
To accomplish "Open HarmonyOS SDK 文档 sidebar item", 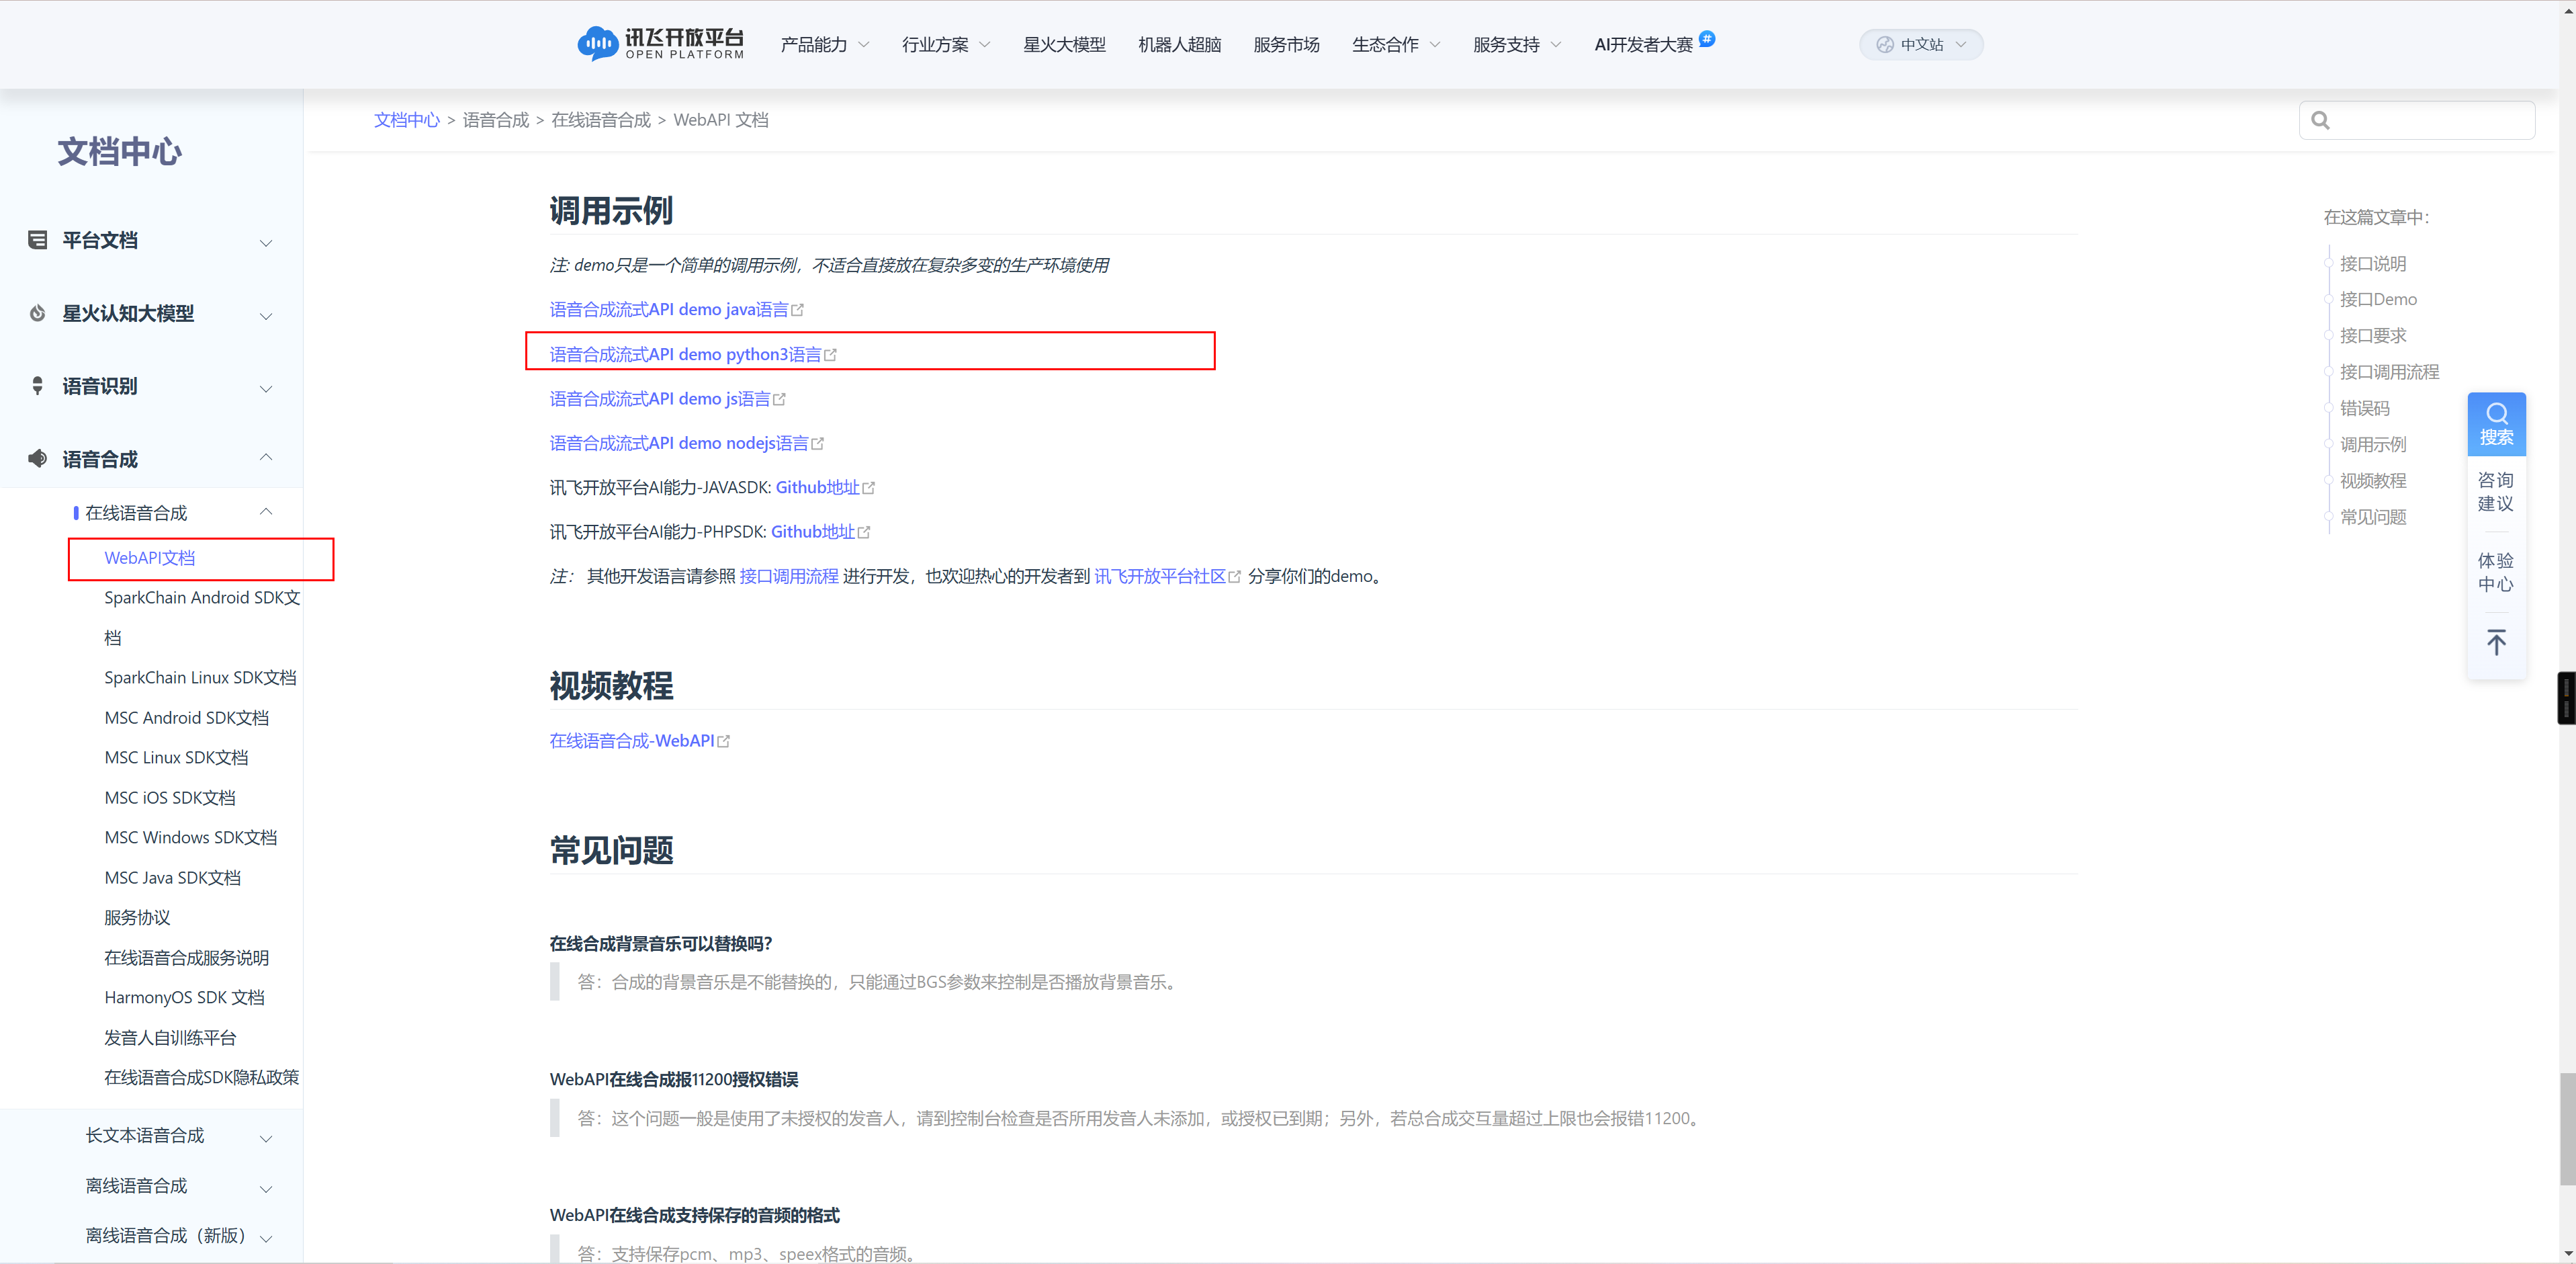I will (x=184, y=998).
